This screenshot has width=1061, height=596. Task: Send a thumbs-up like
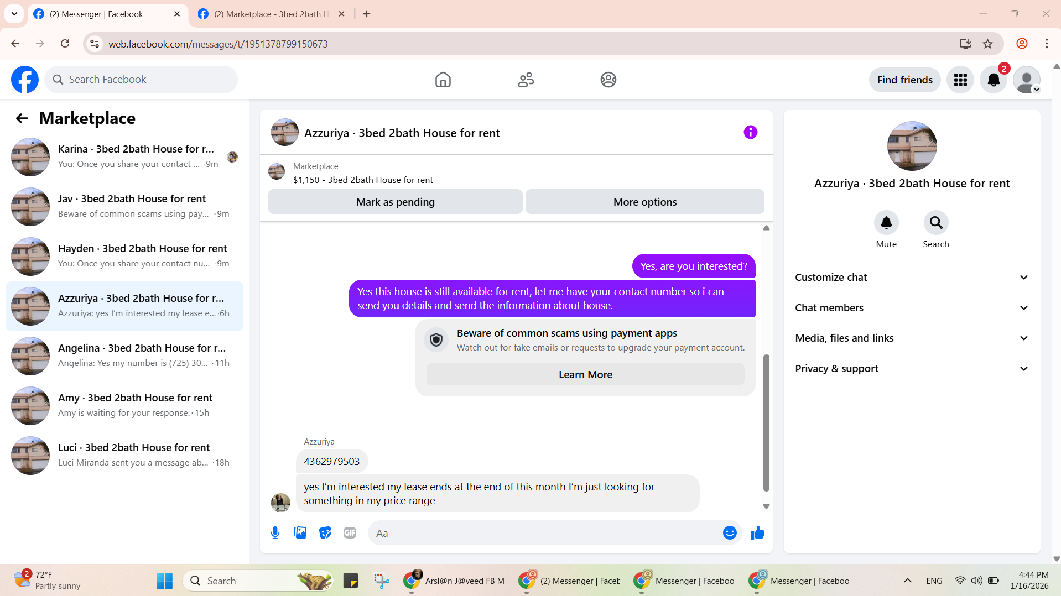pyautogui.click(x=757, y=533)
